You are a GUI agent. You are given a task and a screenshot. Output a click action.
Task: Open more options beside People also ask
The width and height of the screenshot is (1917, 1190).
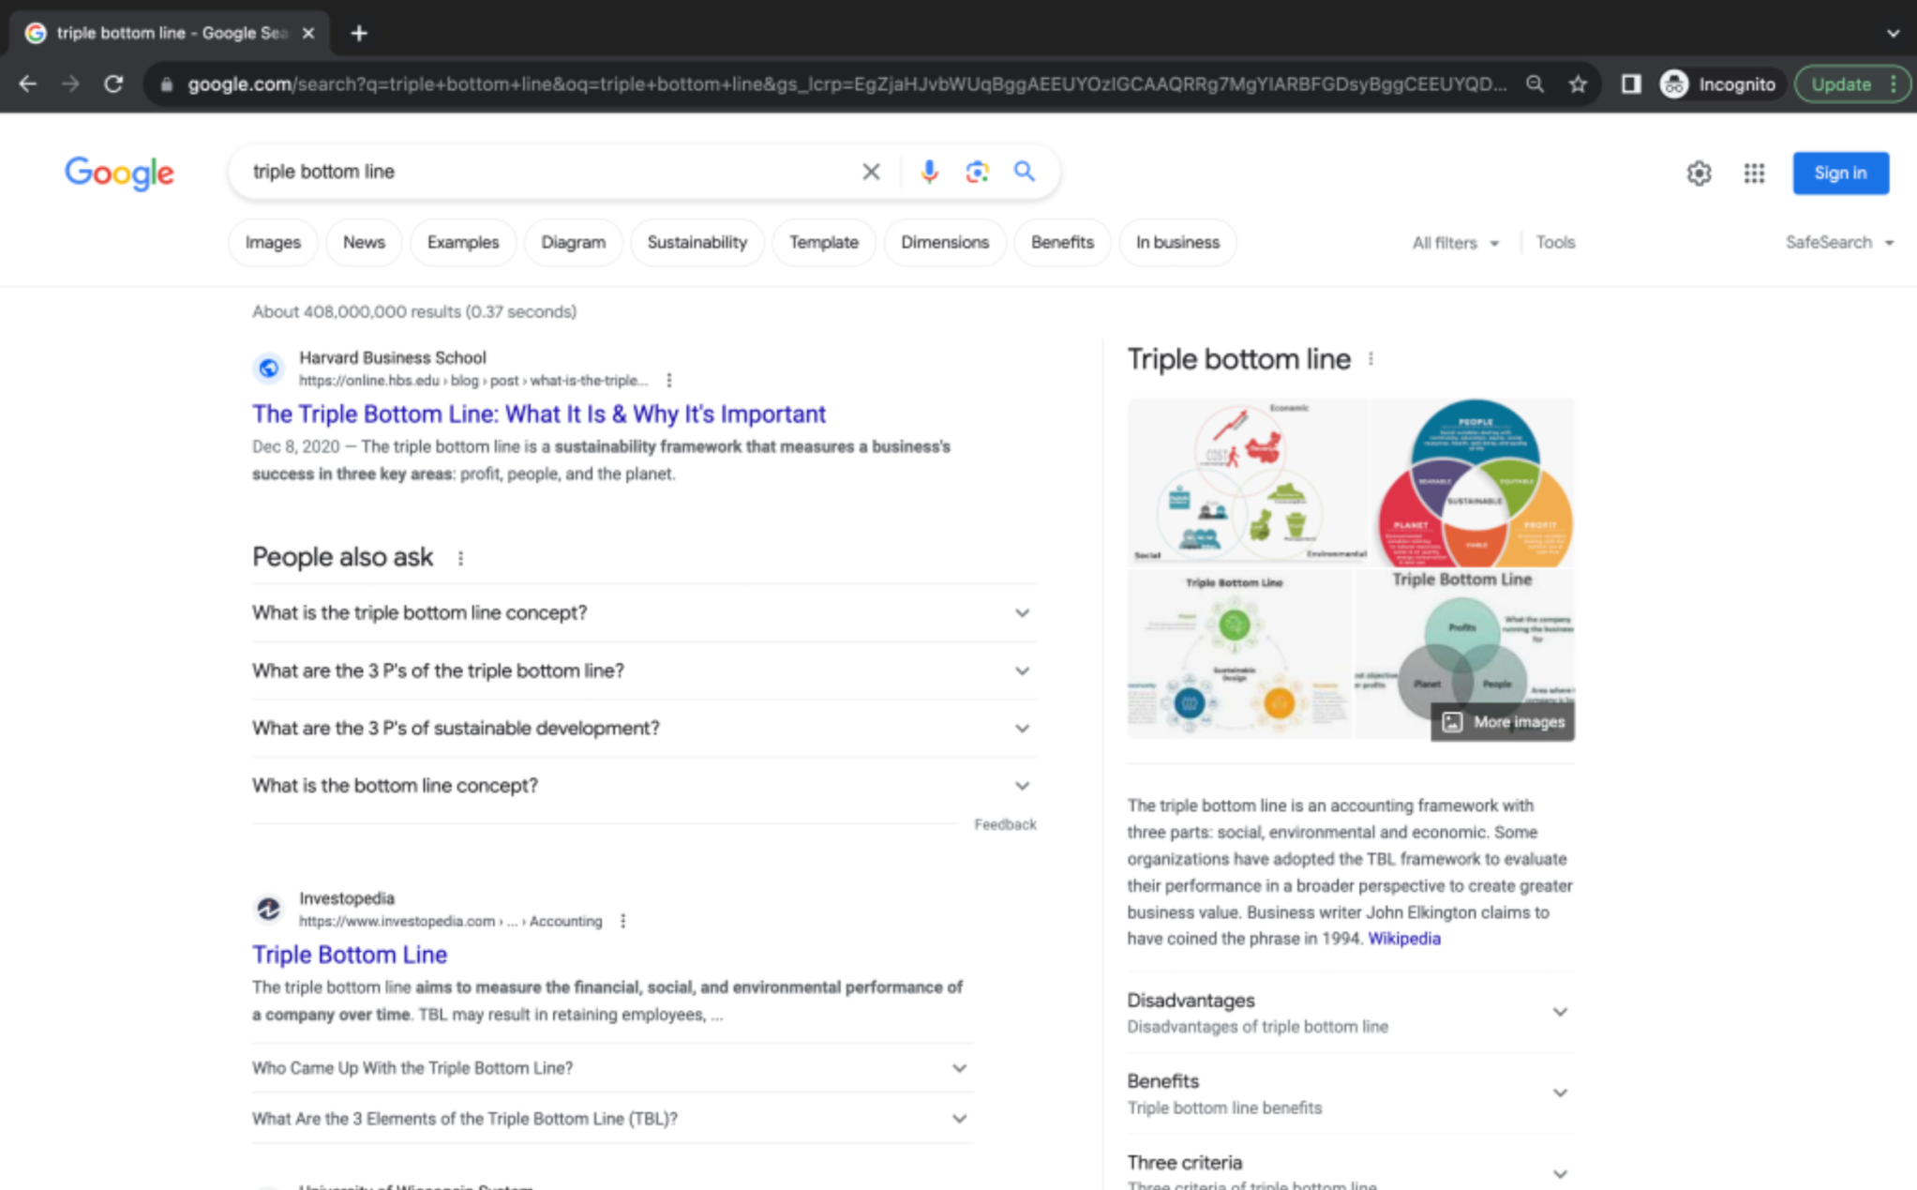460,558
